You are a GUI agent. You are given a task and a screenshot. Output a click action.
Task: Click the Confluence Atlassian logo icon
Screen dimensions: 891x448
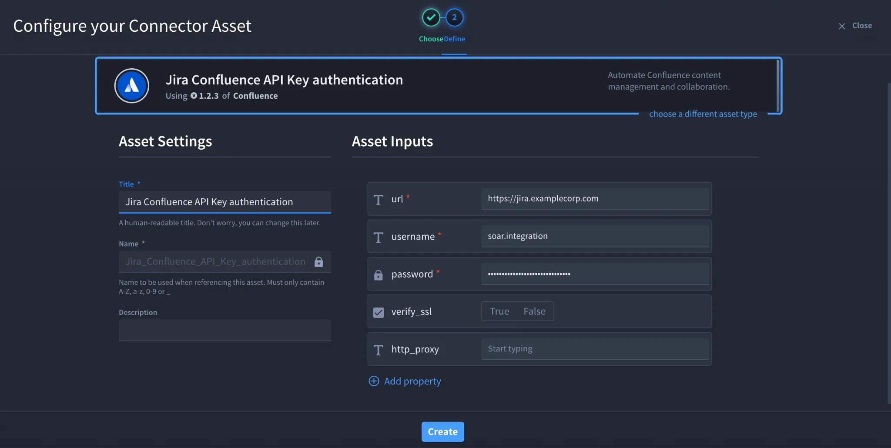tap(132, 86)
